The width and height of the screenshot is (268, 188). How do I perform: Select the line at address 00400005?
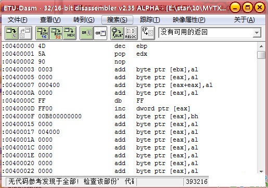[129, 77]
